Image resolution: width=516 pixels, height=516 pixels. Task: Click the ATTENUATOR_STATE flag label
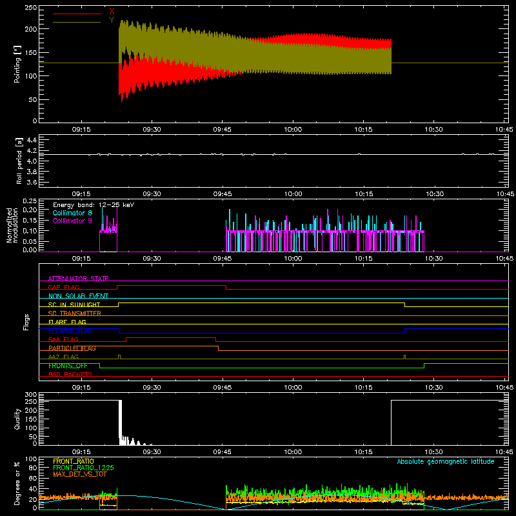[78, 279]
